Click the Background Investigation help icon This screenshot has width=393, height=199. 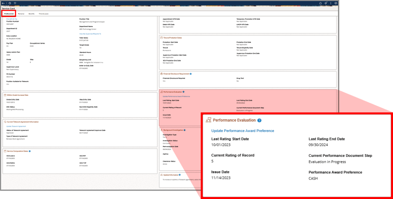click(x=185, y=130)
